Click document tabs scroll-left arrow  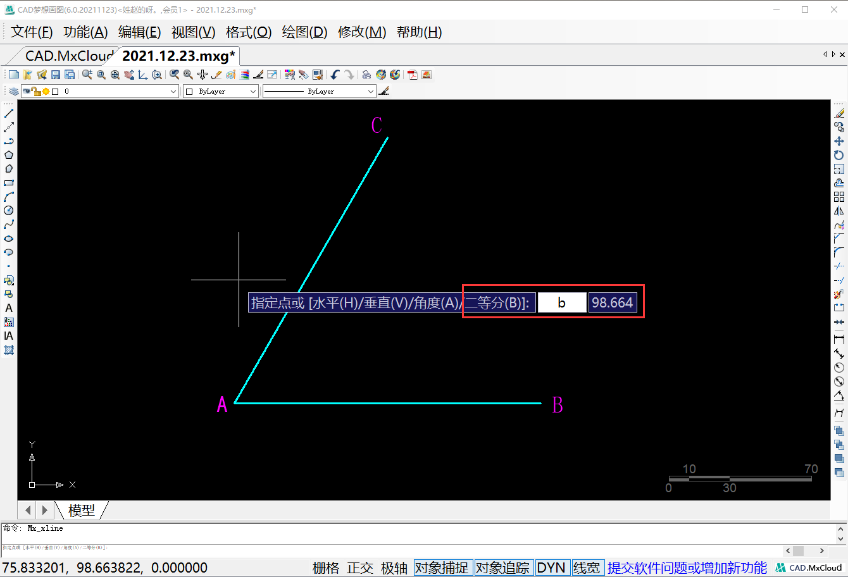[825, 54]
